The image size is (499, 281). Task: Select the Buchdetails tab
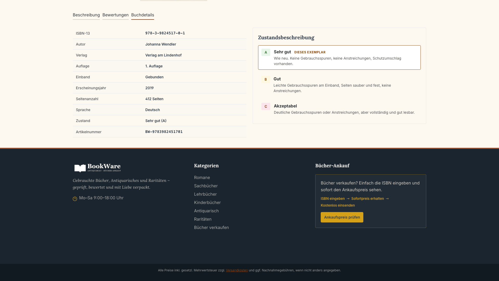tap(142, 15)
